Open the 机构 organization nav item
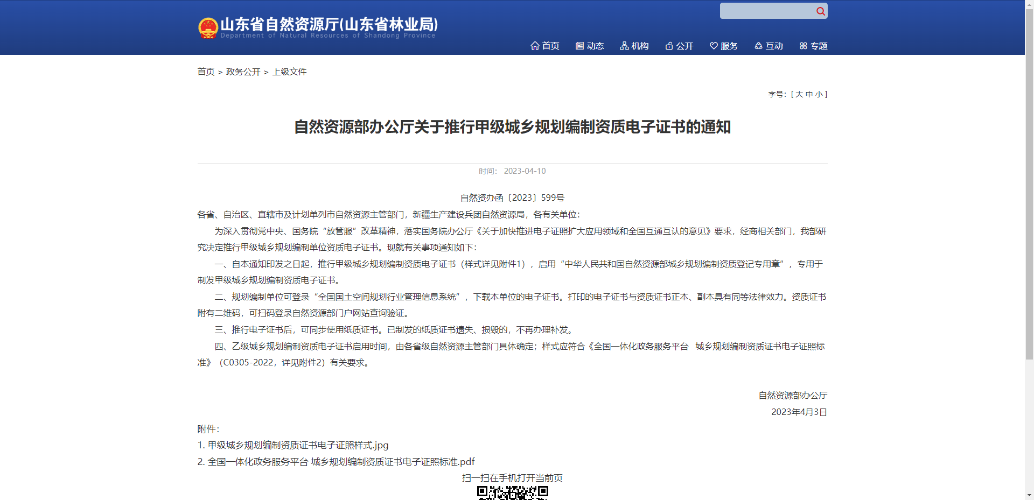Image resolution: width=1034 pixels, height=500 pixels. point(634,46)
